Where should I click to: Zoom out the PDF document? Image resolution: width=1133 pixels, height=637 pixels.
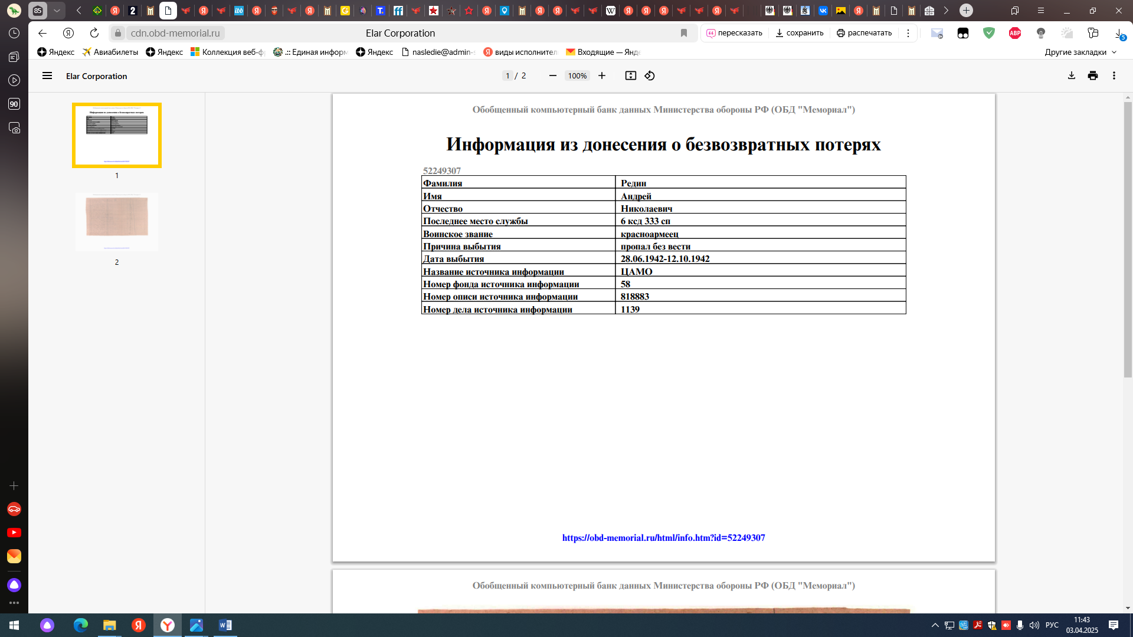[553, 75]
